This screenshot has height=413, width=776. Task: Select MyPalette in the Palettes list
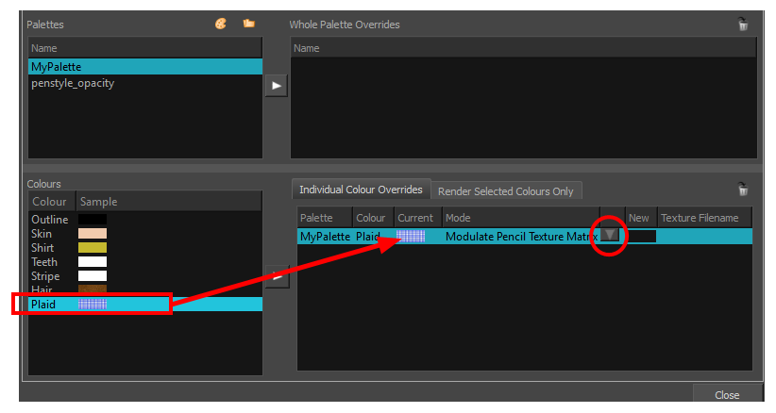(57, 67)
